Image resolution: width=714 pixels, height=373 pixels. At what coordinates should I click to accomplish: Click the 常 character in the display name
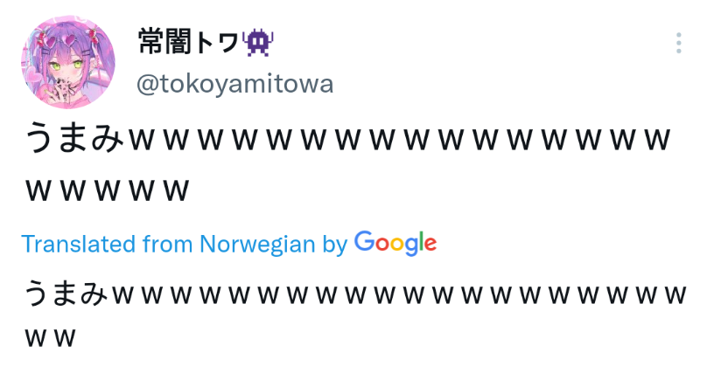click(150, 42)
